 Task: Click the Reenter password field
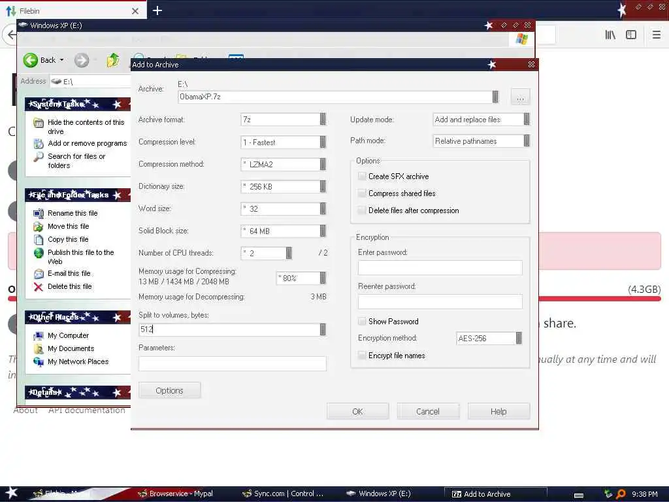(x=440, y=302)
